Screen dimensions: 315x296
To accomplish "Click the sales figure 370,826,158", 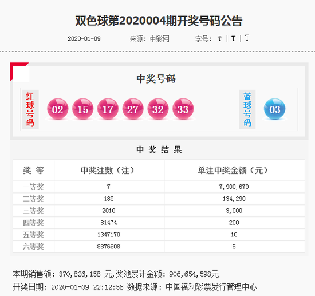I will 80,274.
